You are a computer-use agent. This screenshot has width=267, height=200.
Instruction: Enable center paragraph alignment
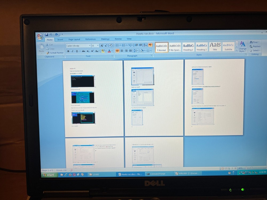(x=122, y=51)
